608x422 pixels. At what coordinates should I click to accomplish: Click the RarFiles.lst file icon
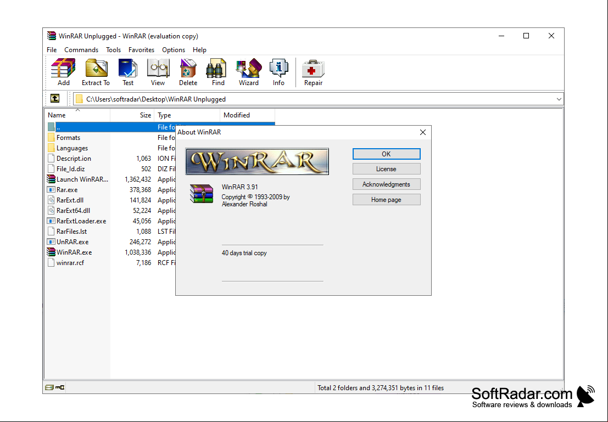pyautogui.click(x=51, y=232)
